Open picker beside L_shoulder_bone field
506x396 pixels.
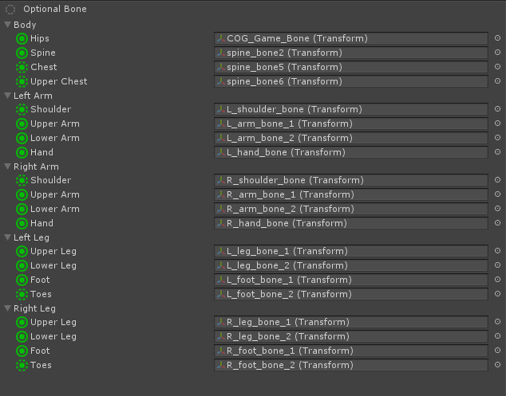(x=497, y=109)
